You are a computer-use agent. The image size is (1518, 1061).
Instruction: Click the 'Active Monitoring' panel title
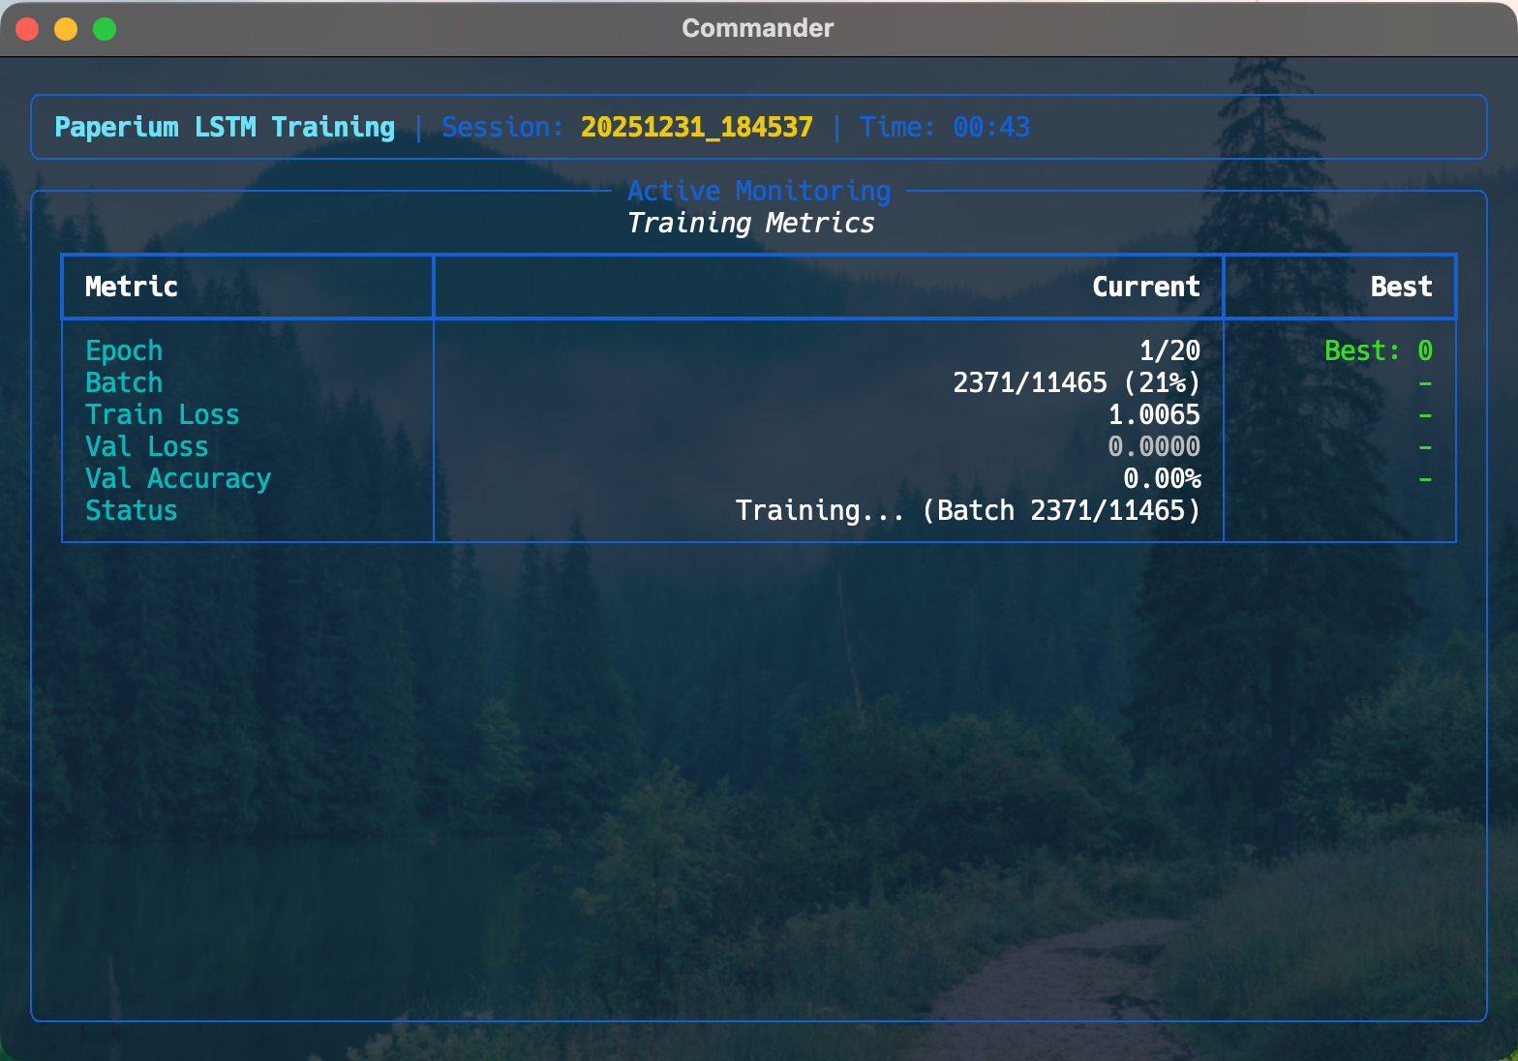(x=759, y=191)
